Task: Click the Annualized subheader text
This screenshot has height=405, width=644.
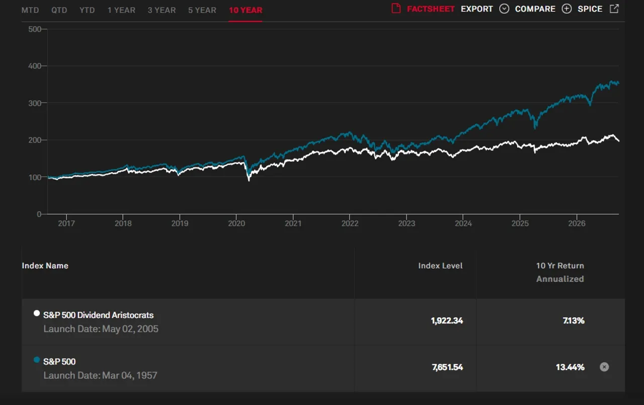Action: tap(560, 279)
